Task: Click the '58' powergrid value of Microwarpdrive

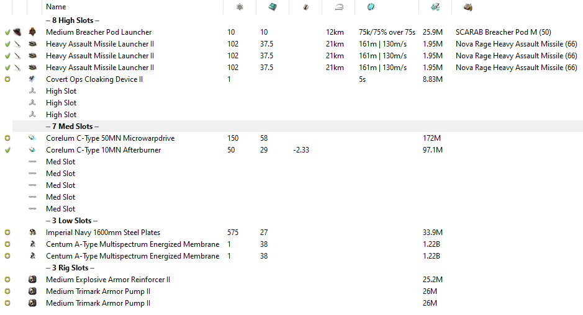Action: (264, 138)
